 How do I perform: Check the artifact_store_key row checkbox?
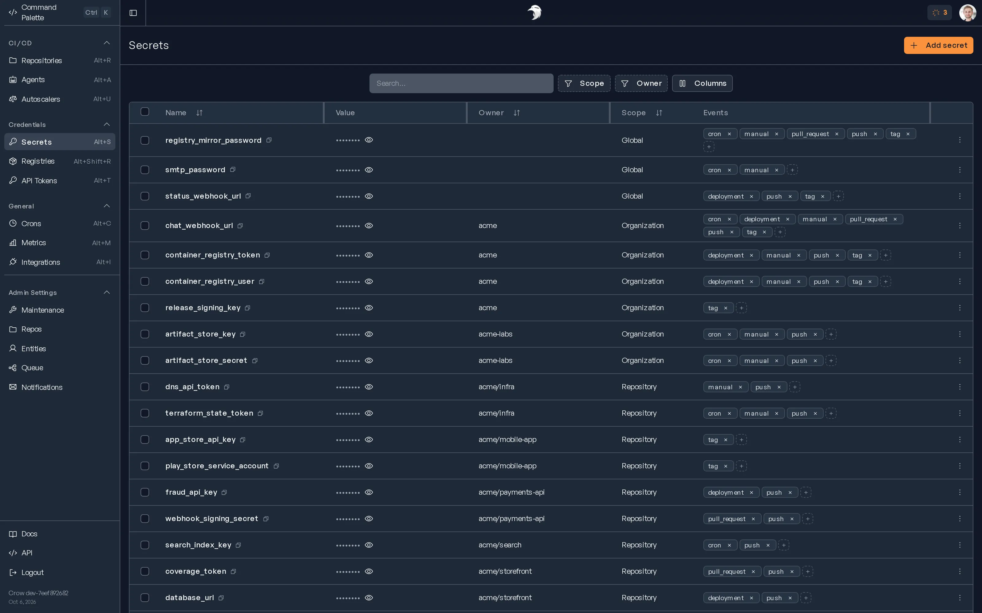click(145, 334)
